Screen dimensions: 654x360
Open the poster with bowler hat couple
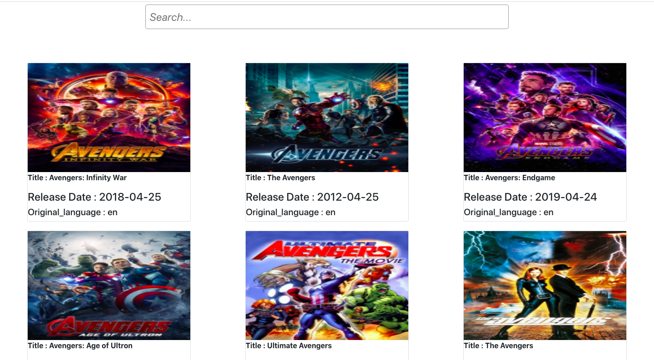click(545, 286)
